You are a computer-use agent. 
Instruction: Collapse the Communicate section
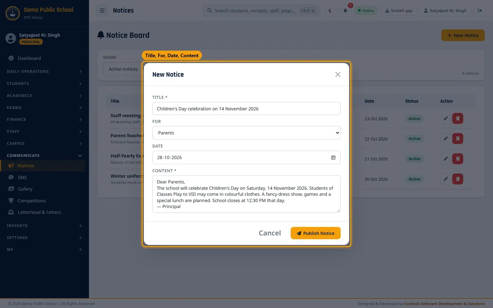pos(45,155)
